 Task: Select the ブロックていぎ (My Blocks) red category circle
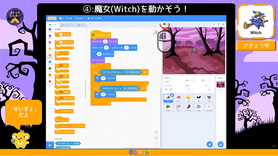click(x=50, y=82)
